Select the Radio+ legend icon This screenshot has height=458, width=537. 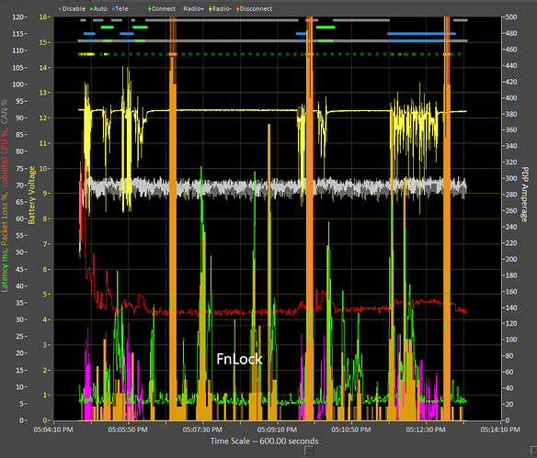(181, 9)
